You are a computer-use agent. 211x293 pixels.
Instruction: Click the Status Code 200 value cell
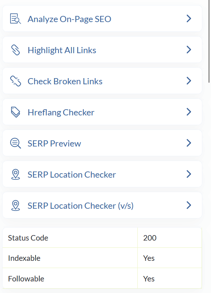(170, 238)
